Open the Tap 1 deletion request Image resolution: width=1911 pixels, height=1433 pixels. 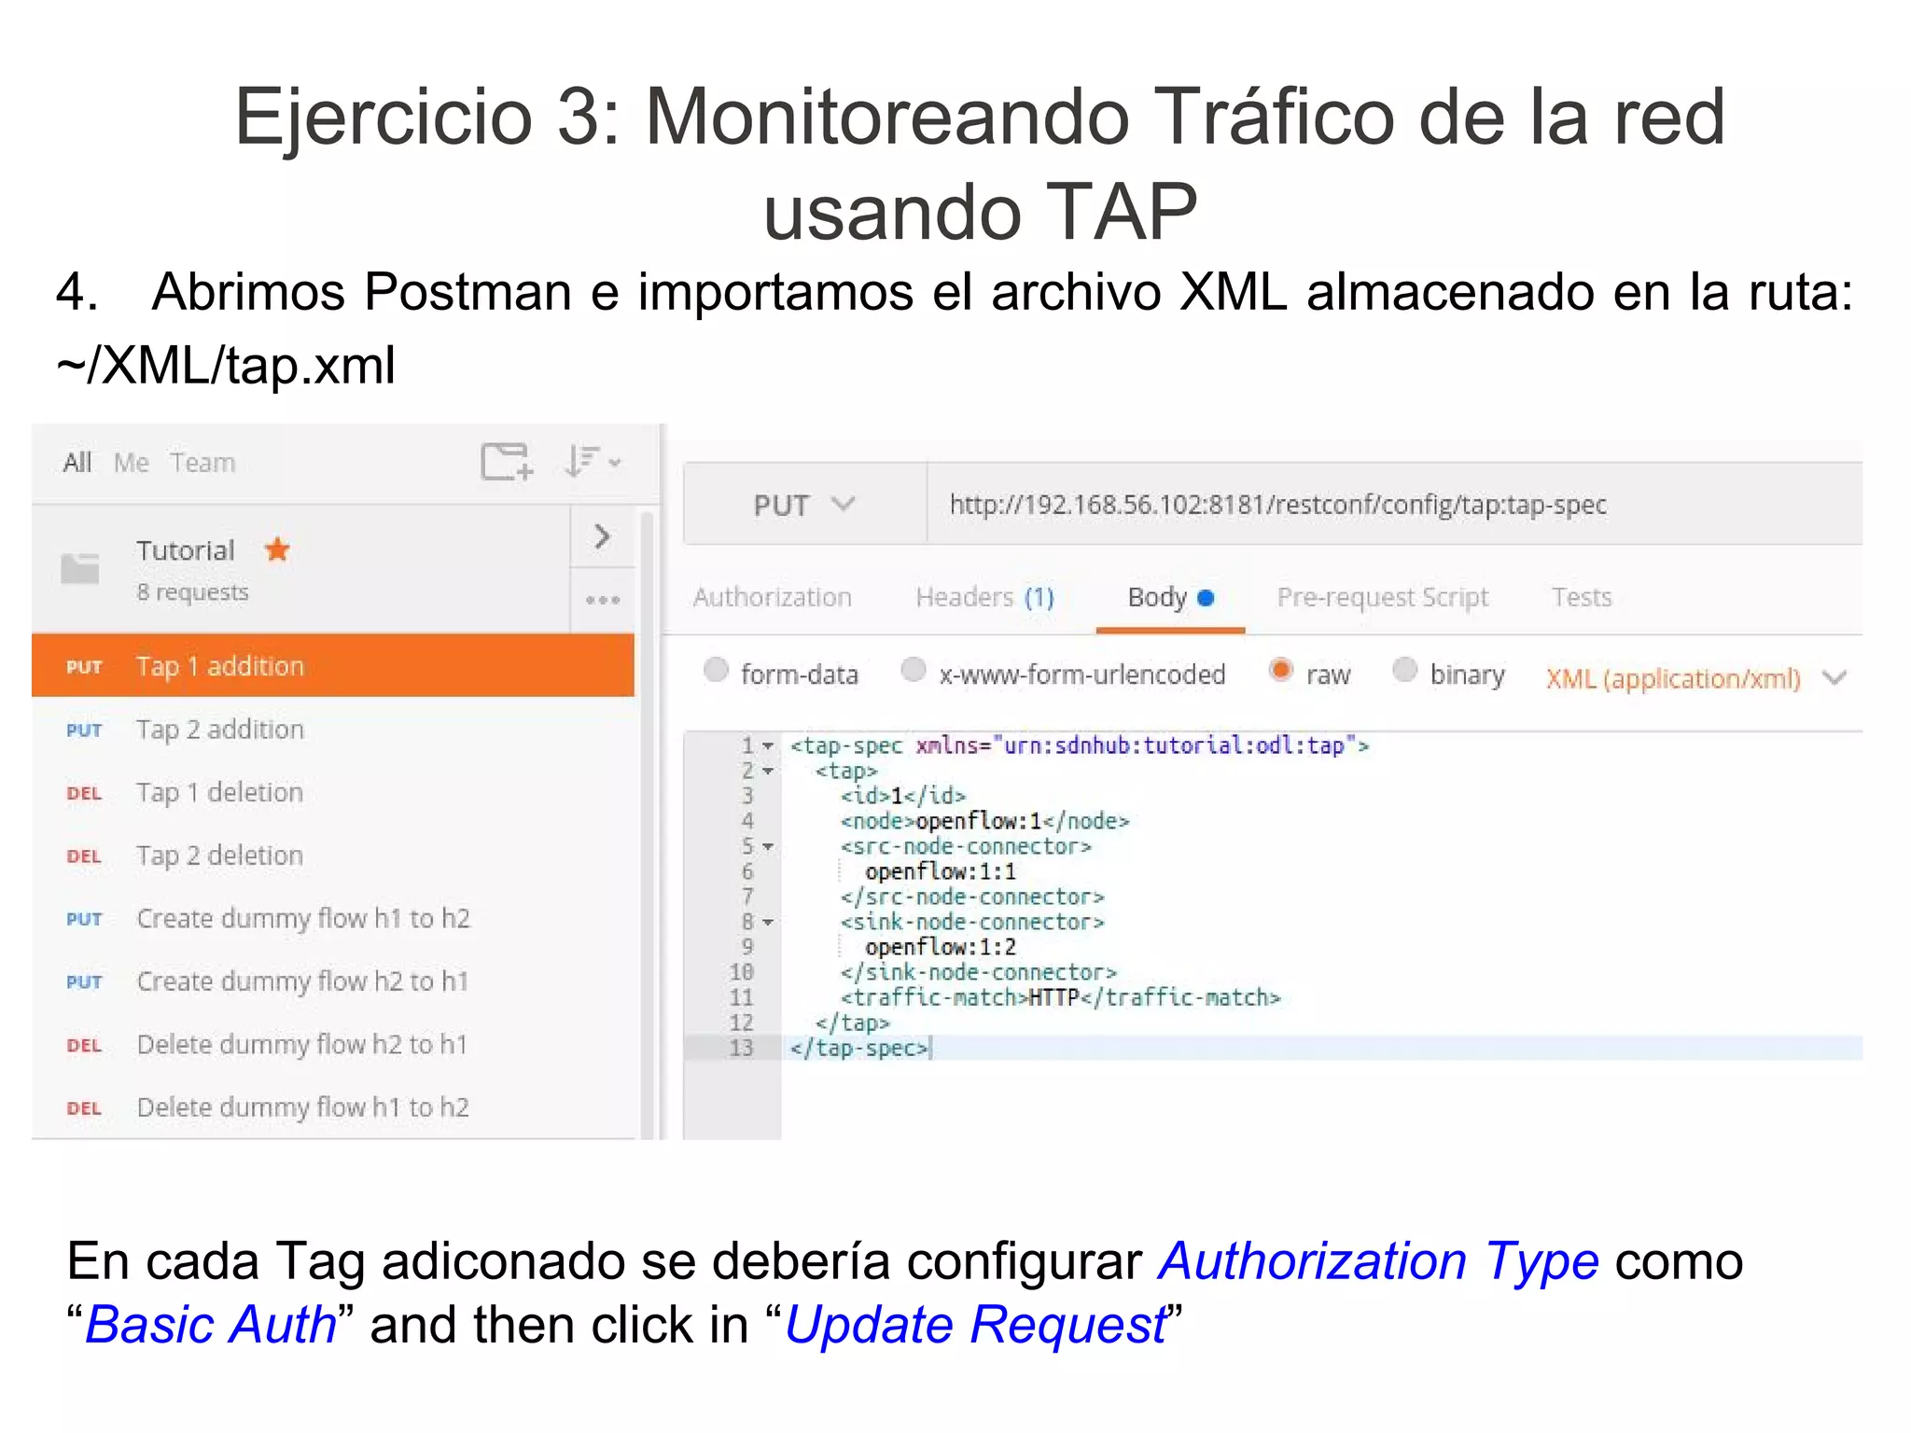coord(333,792)
